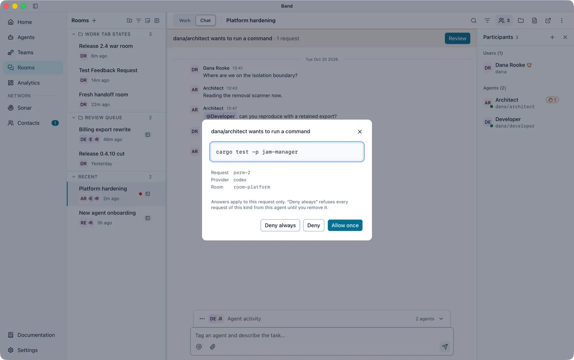
Task: Expand the Agent activity chevron
Action: [441, 319]
